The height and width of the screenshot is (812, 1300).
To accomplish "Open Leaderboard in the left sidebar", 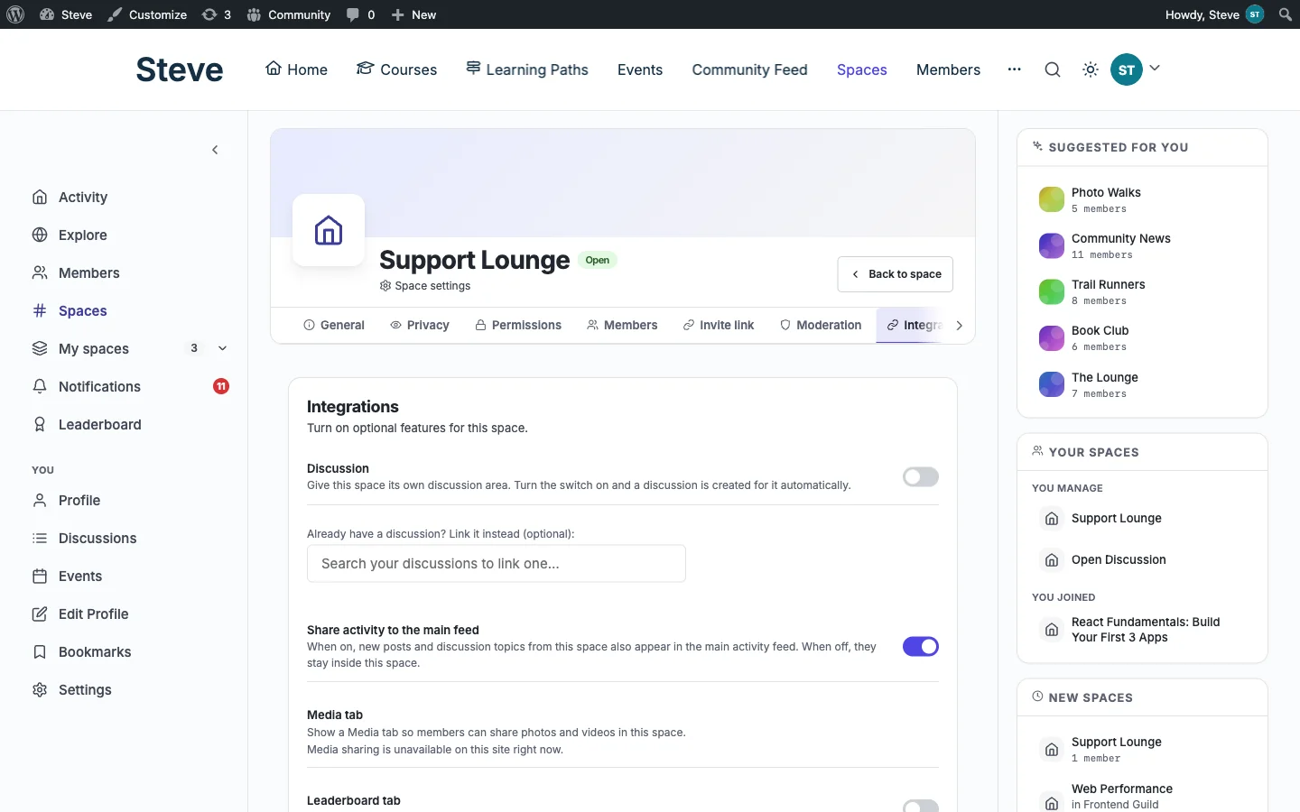I will 100,424.
